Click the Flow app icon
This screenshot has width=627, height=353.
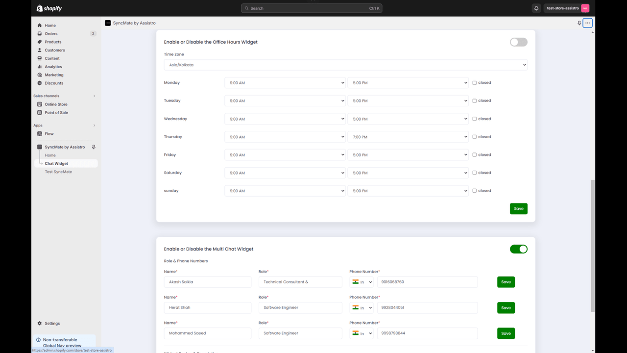[40, 134]
